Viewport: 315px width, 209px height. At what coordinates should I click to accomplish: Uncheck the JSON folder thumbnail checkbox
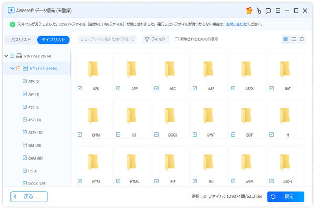(x=271, y=181)
